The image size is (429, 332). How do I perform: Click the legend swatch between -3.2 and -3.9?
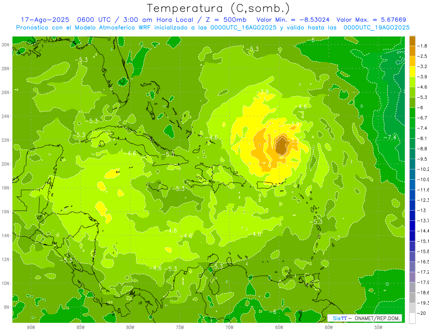[x=412, y=71]
